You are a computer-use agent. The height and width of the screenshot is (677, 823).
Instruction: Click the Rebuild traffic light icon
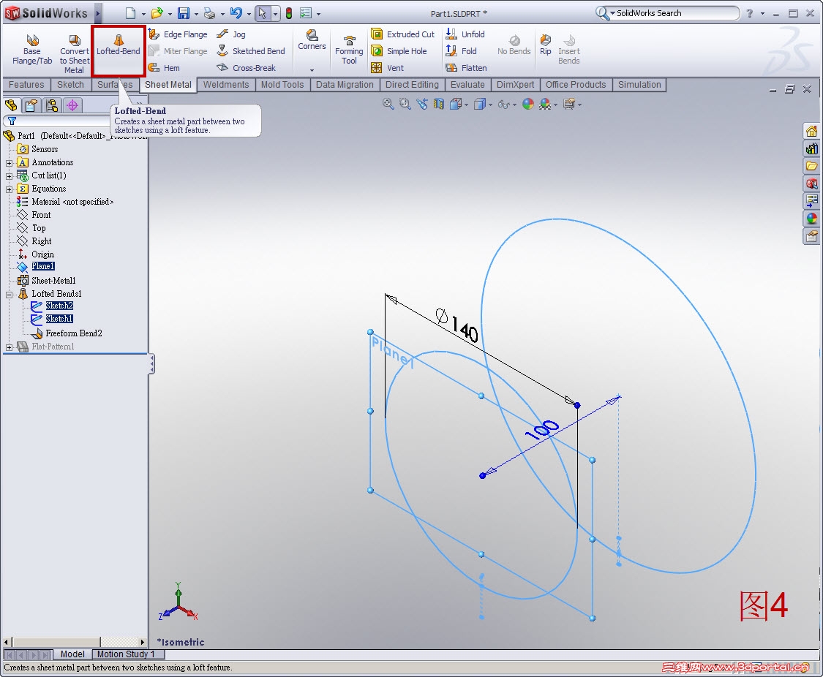289,13
